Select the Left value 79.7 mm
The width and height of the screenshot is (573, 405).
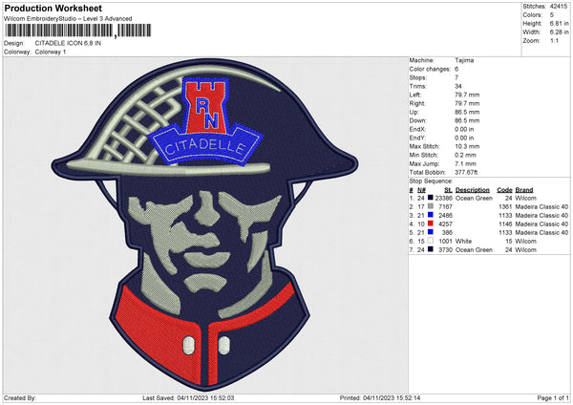(467, 95)
